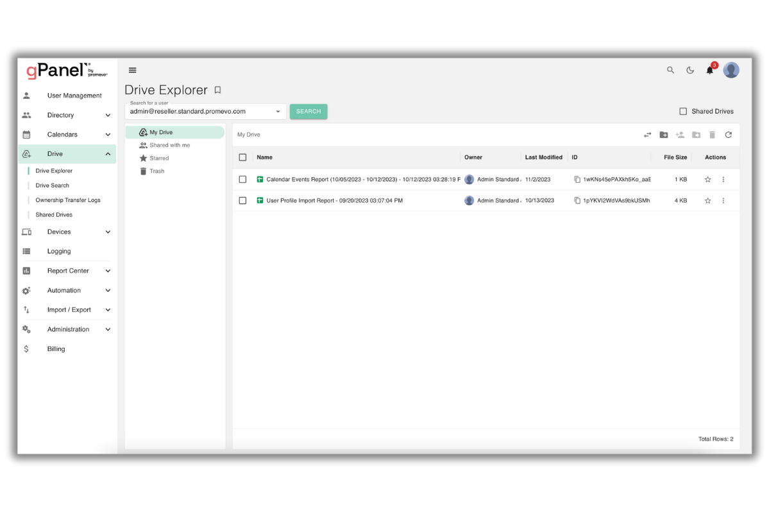The width and height of the screenshot is (769, 512).
Task: Select My Drive in folder tree
Action: click(x=175, y=132)
